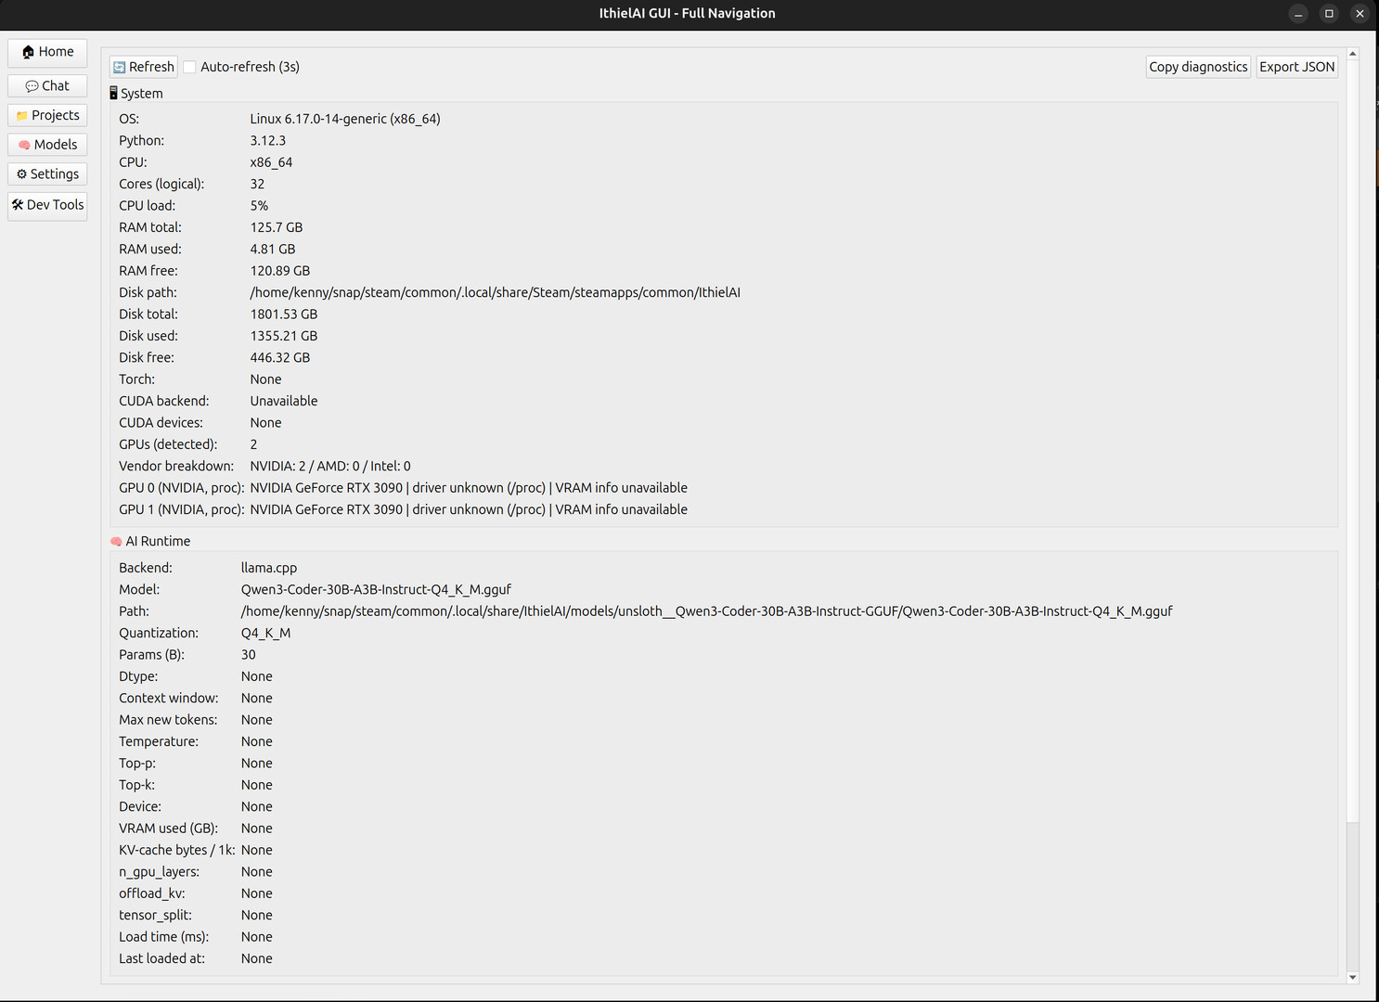The width and height of the screenshot is (1379, 1002).
Task: Select the Home spade icon
Action: pos(29,52)
